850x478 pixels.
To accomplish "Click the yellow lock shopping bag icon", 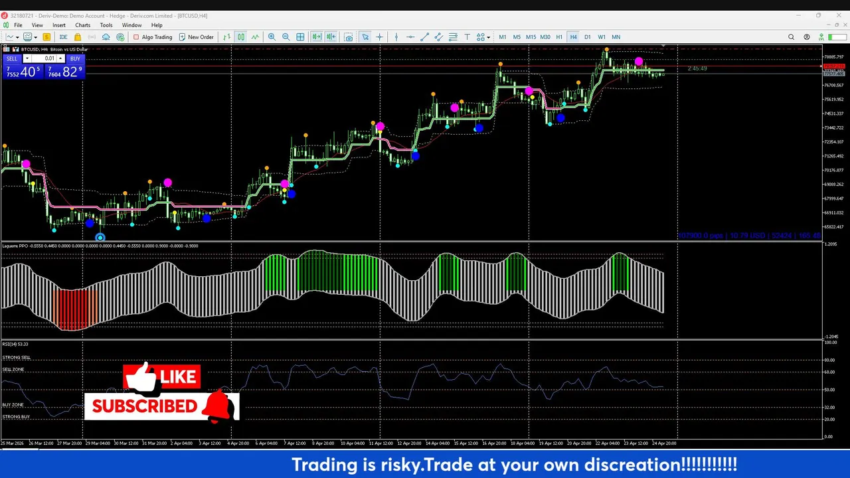I will coord(78,37).
